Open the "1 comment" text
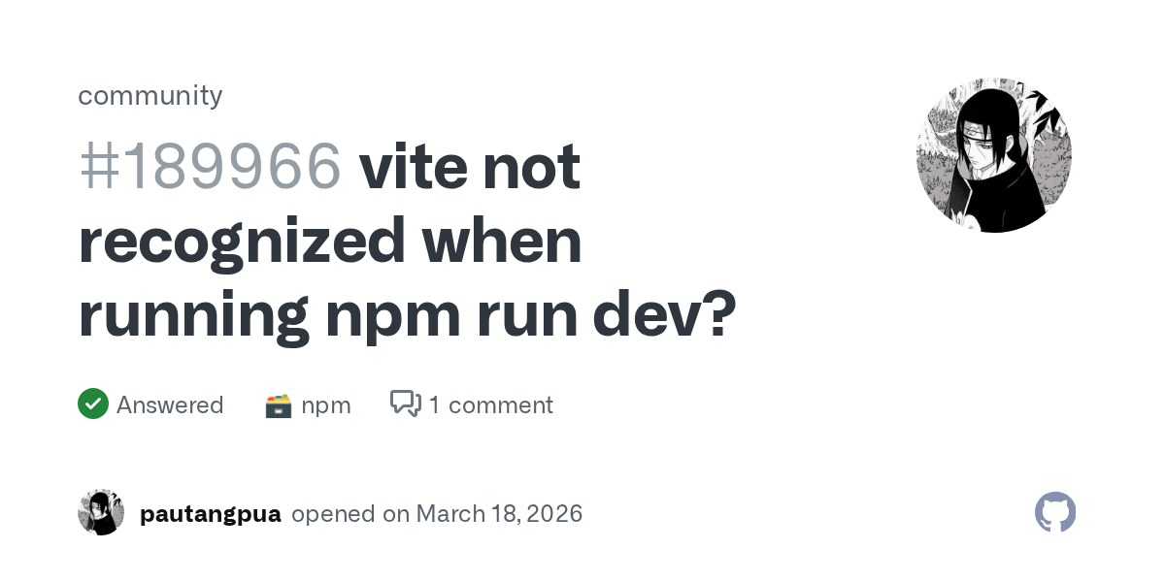Image resolution: width=1165 pixels, height=582 pixels. [490, 404]
